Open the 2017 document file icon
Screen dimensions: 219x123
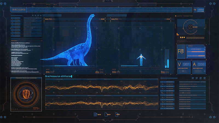[x=116, y=114]
